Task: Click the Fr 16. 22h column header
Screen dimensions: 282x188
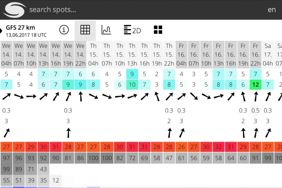Action: click(x=255, y=54)
